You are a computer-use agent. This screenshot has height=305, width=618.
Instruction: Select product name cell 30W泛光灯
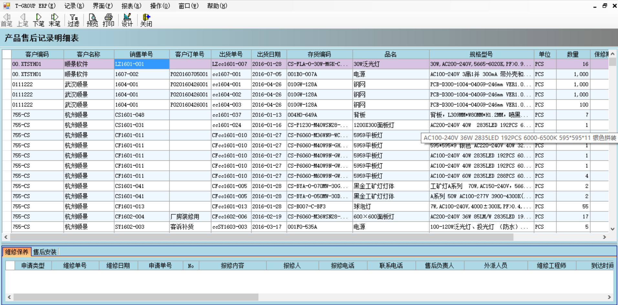point(390,64)
